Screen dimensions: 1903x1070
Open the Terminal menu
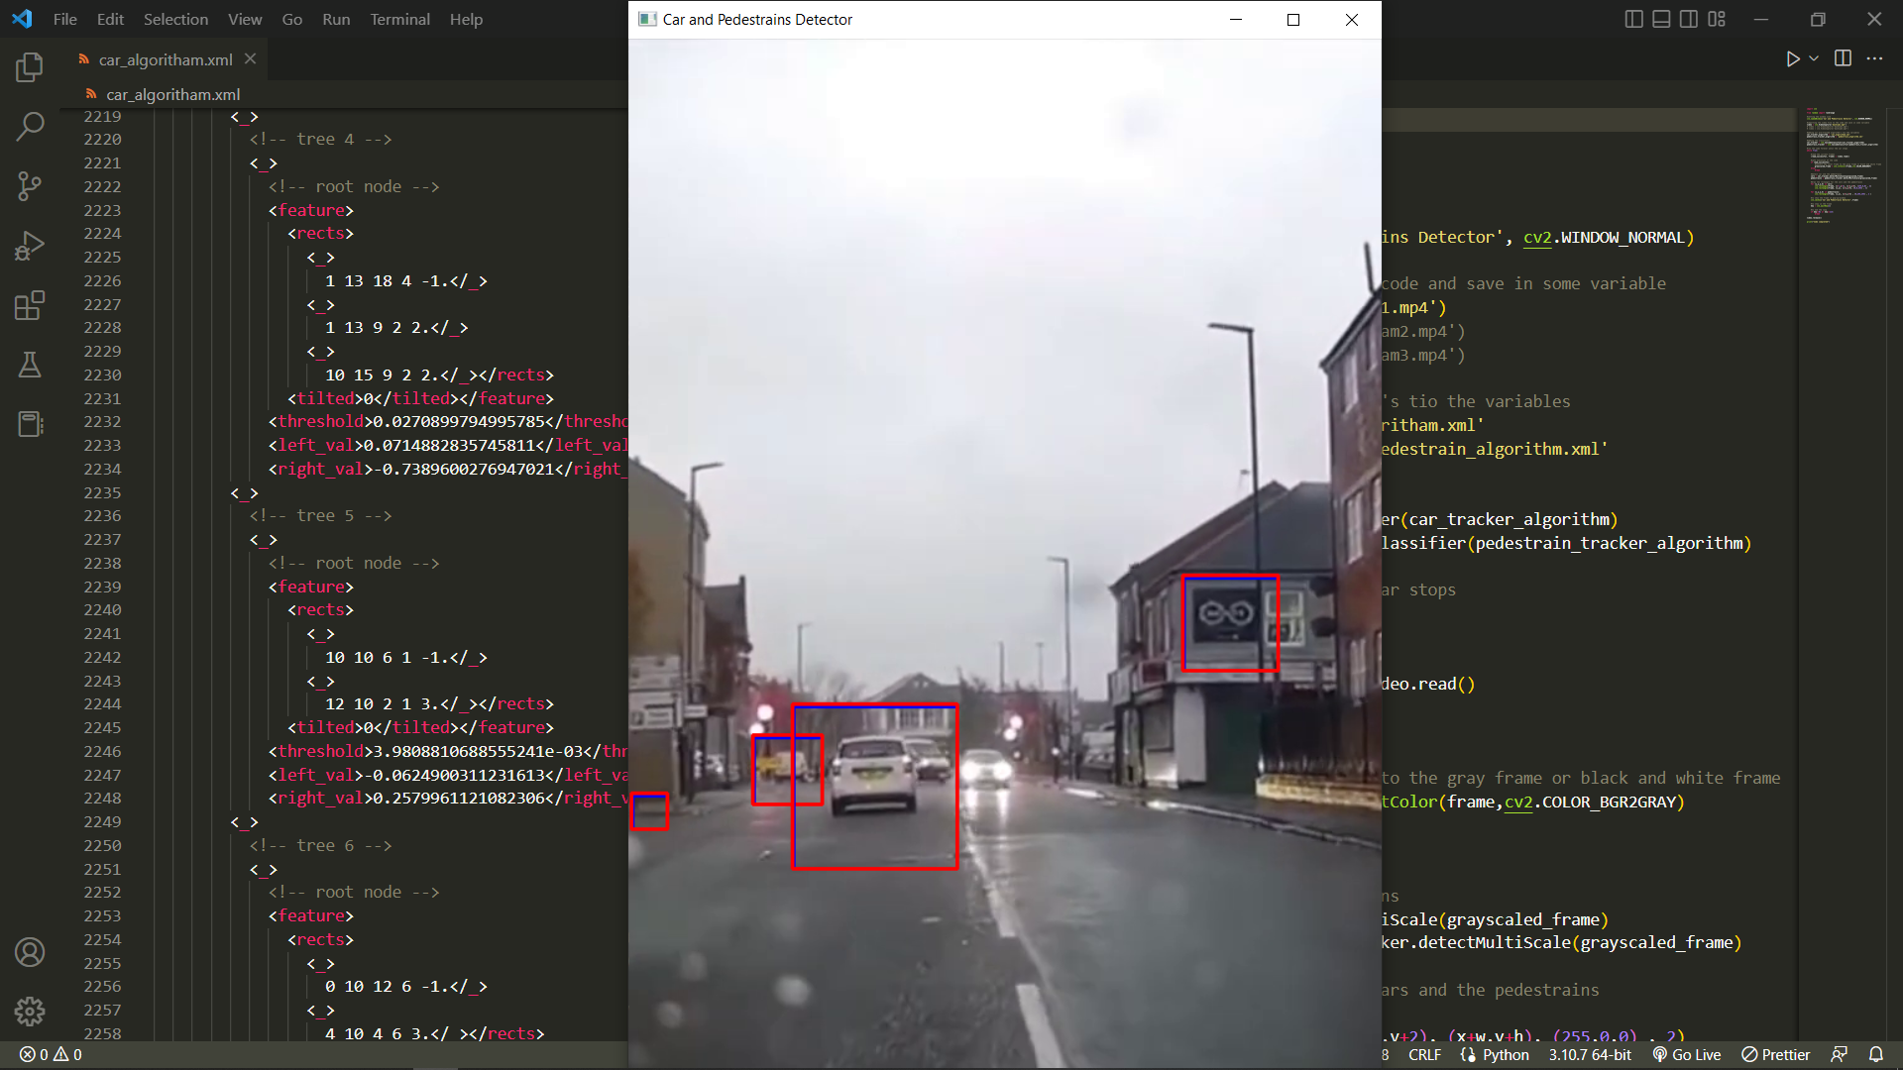pyautogui.click(x=399, y=19)
